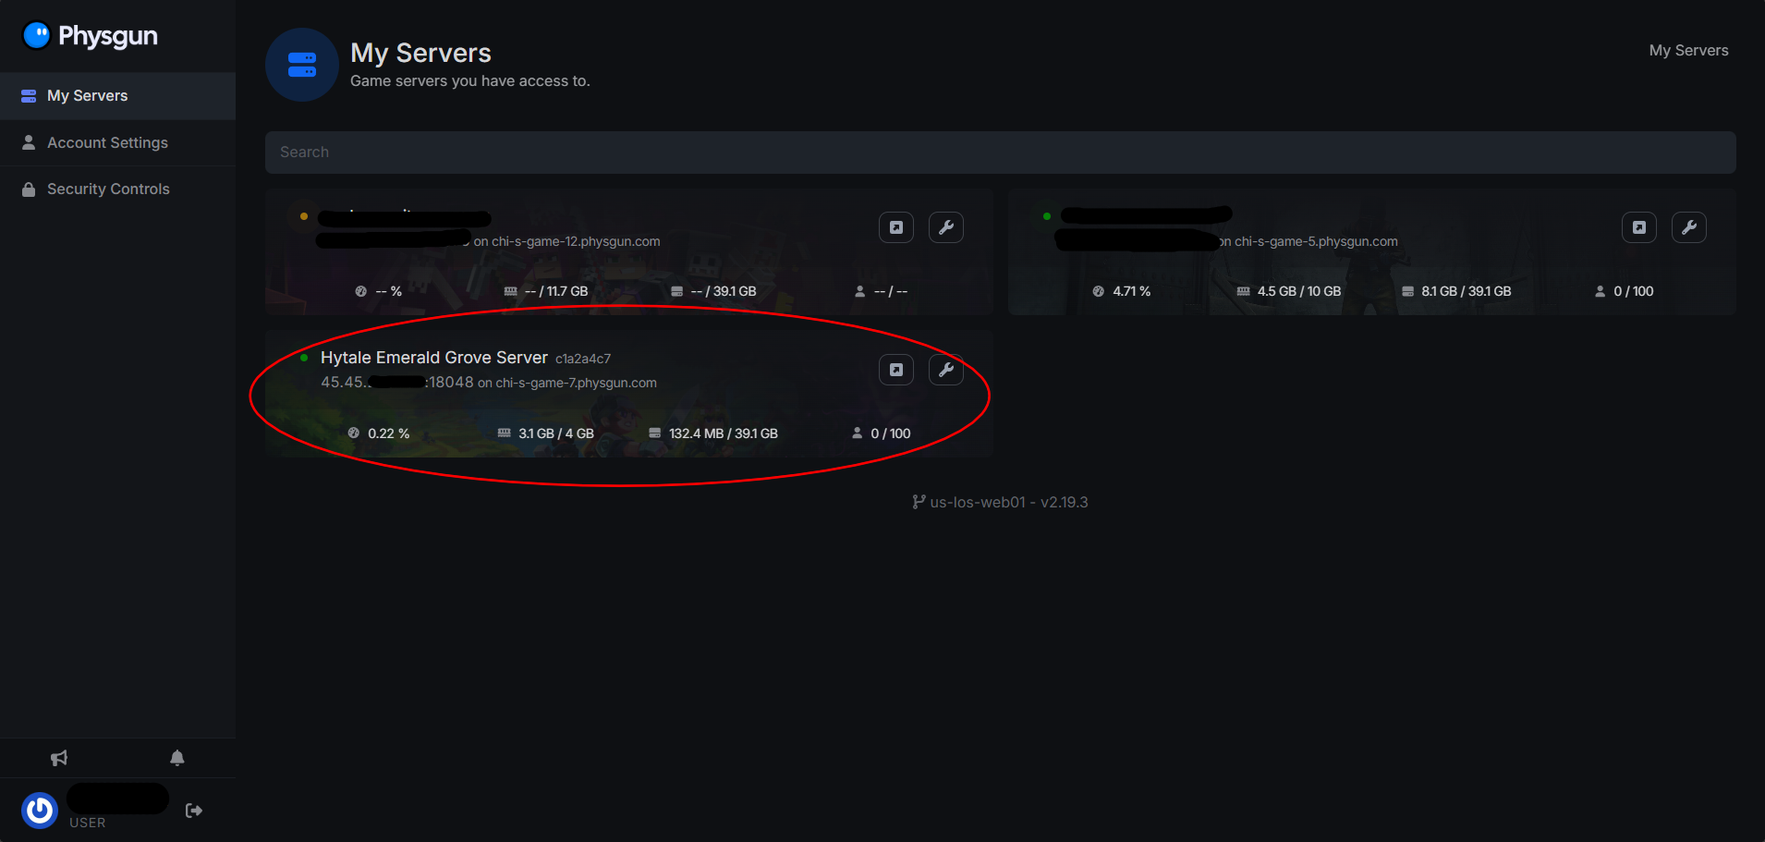Screen dimensions: 1765x842
Task: Open Hytale Emerald Grove Server console icon
Action: (x=896, y=370)
